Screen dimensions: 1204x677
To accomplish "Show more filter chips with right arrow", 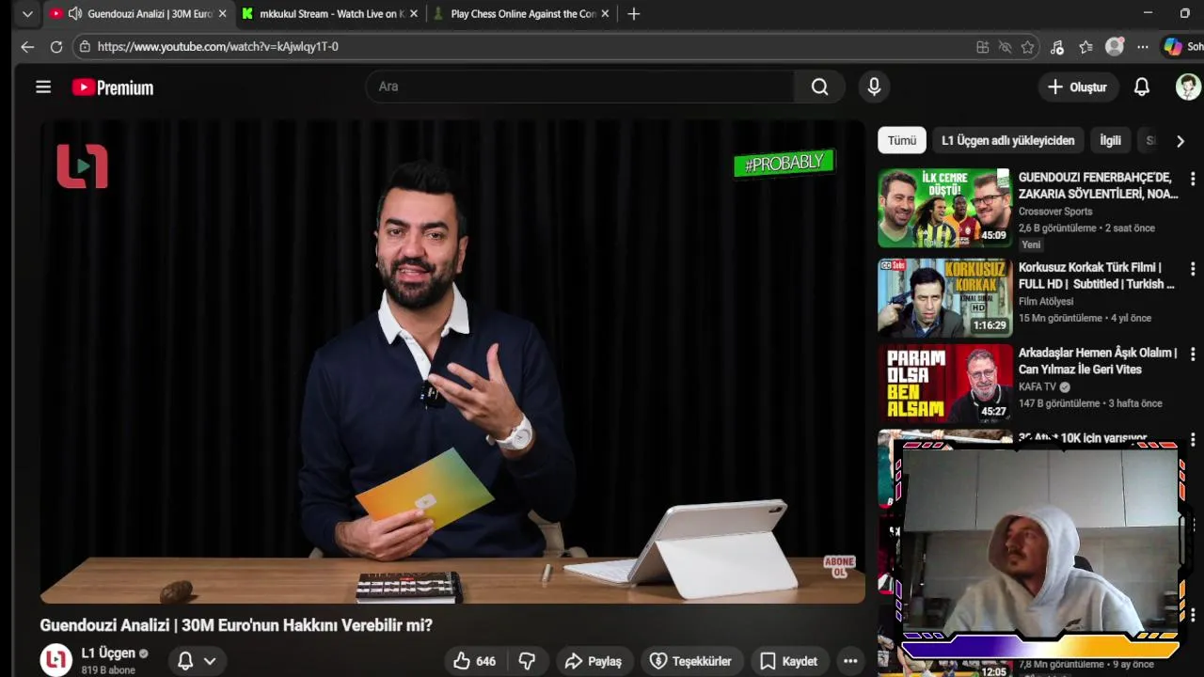I will [1180, 141].
